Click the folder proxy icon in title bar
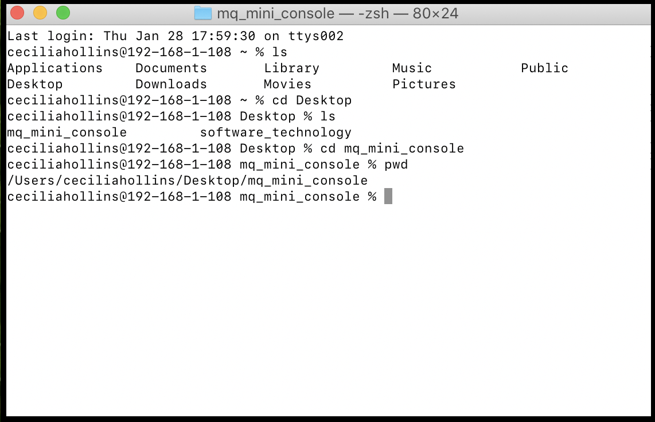 click(203, 13)
